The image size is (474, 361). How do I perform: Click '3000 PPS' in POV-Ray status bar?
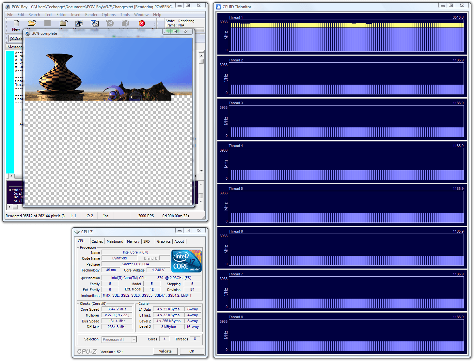click(146, 216)
